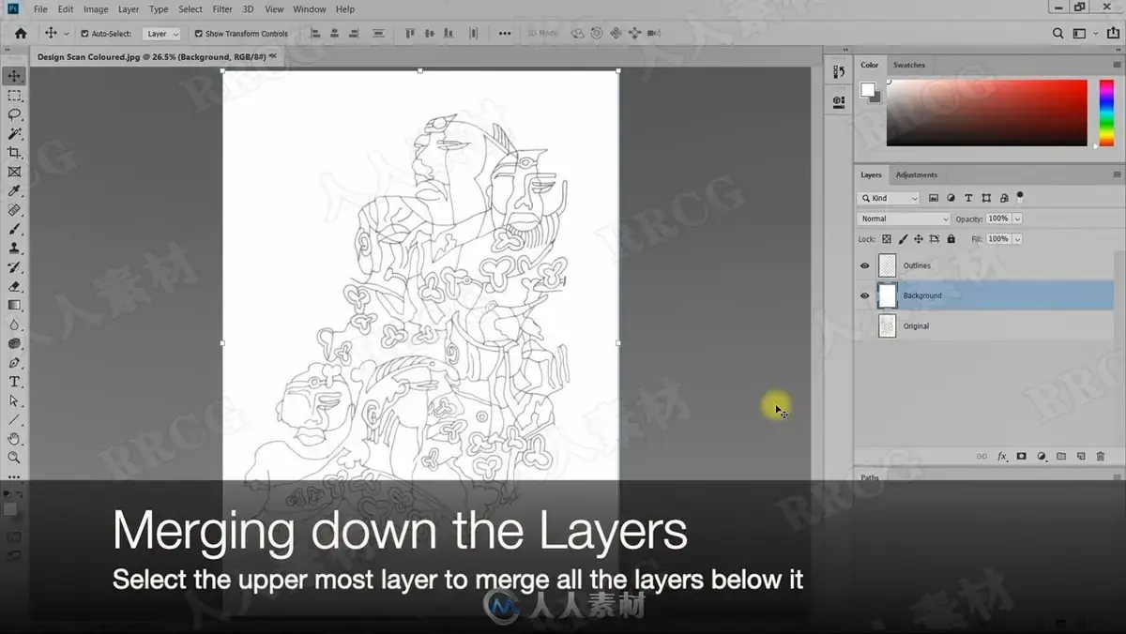1126x634 pixels.
Task: Select the Frame tool
Action: (x=14, y=172)
